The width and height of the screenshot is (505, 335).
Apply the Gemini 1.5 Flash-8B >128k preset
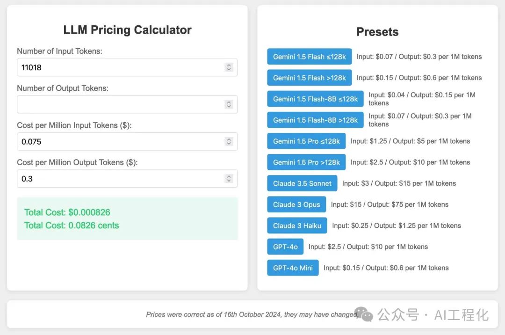(315, 120)
